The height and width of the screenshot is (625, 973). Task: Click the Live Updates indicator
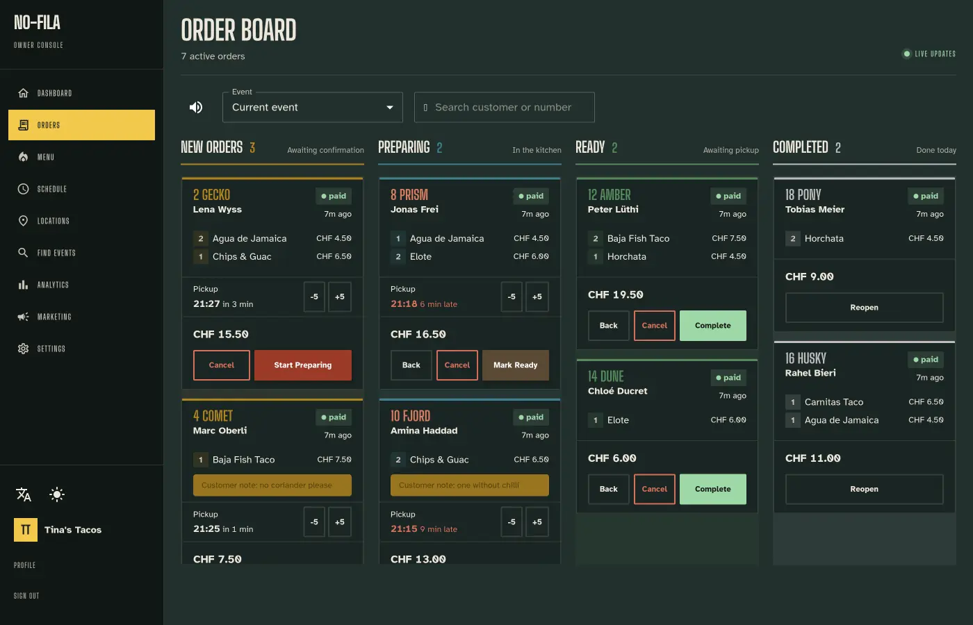(x=929, y=53)
